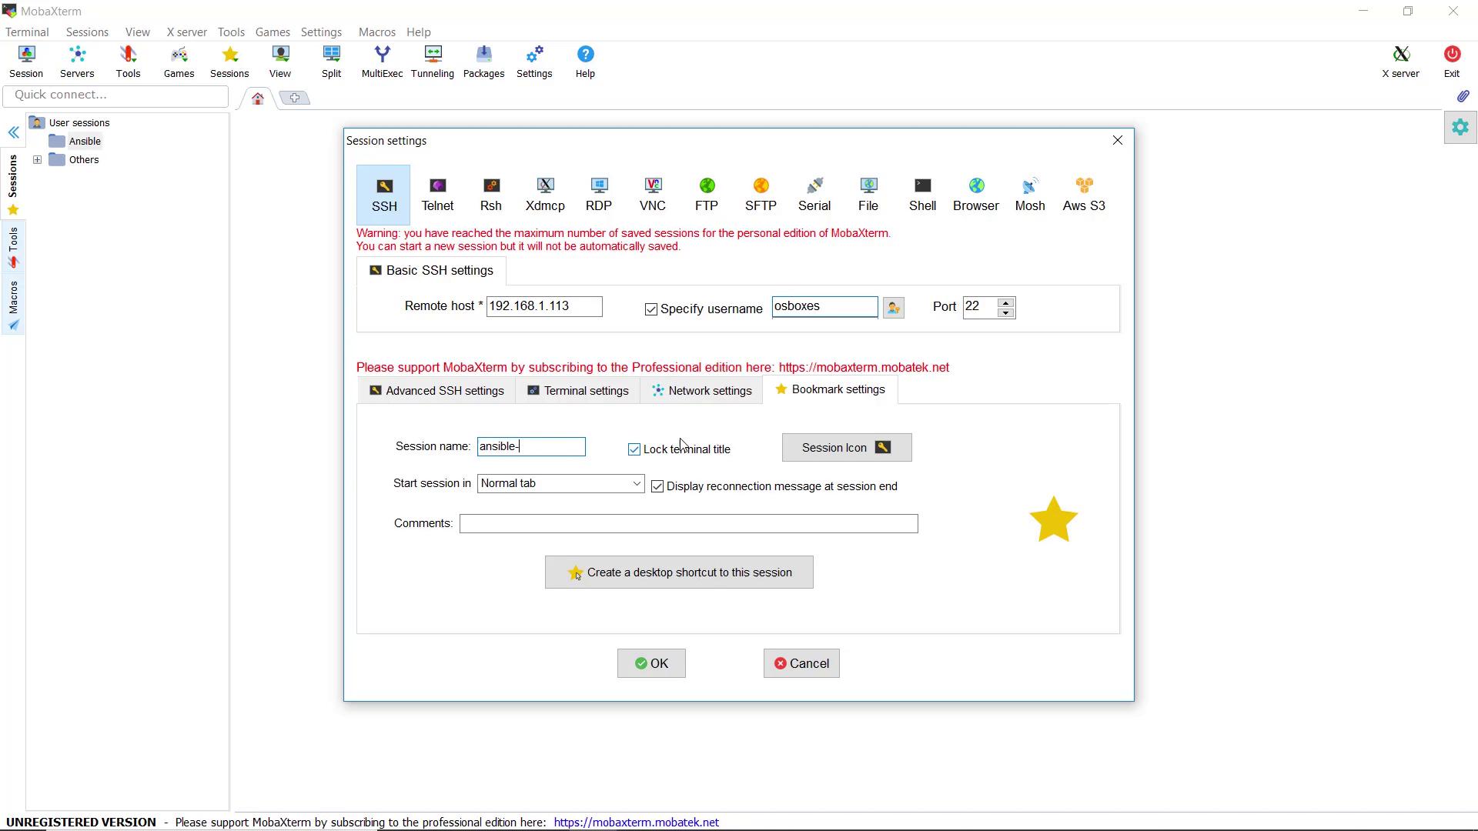Click the user credentials icon beside username
Viewport: 1478px width, 831px height.
pyautogui.click(x=893, y=308)
